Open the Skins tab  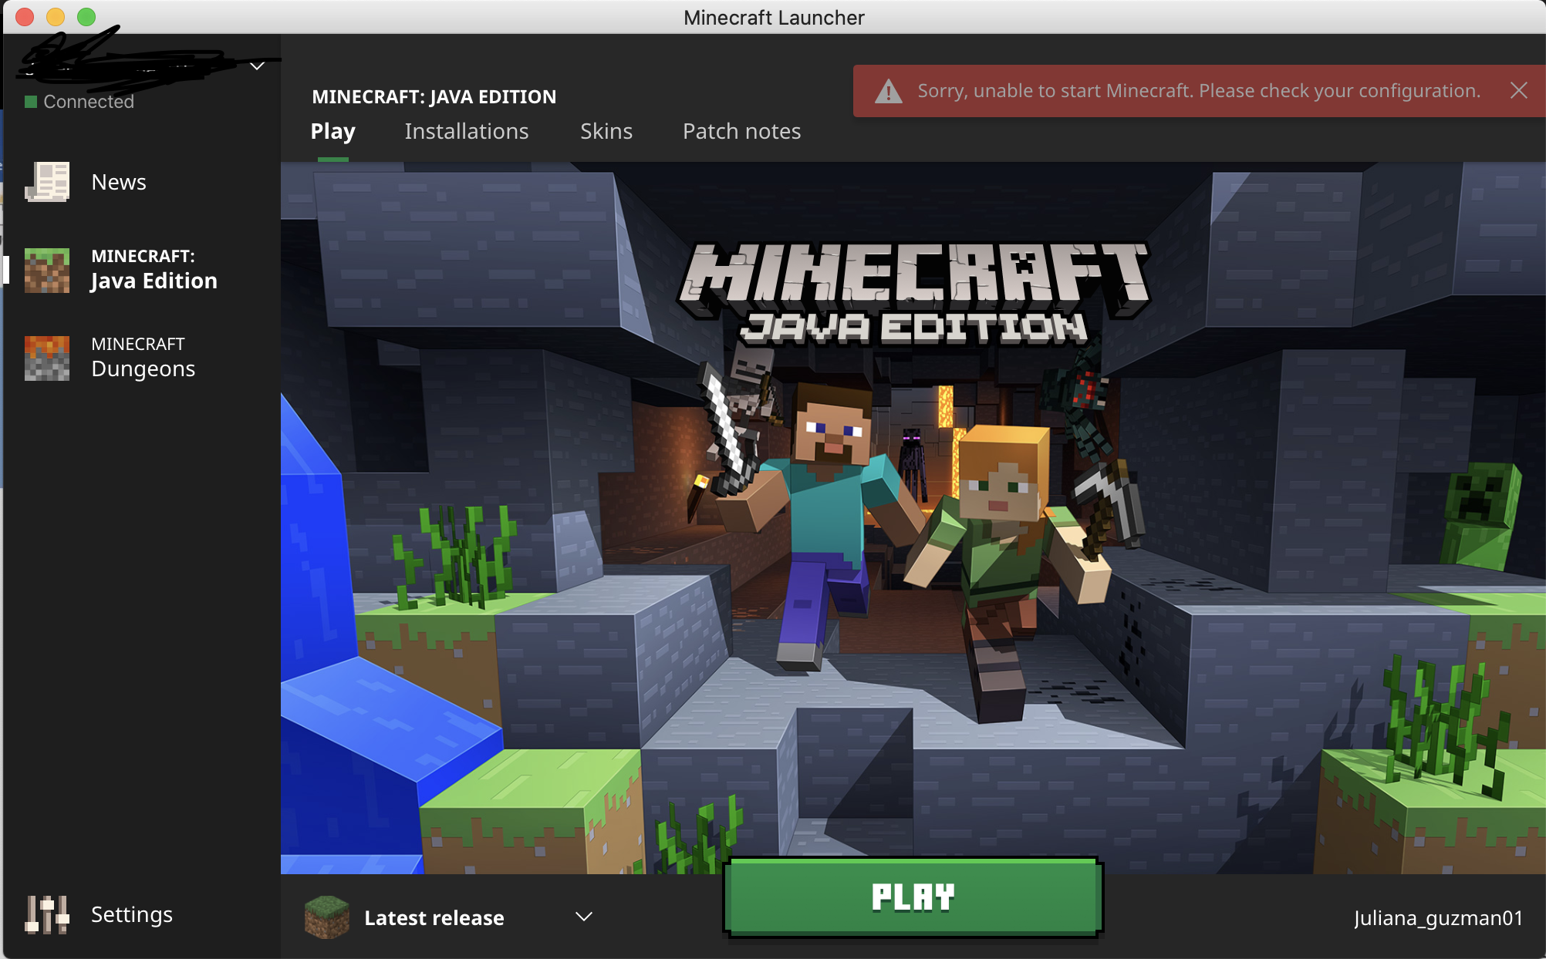[606, 132]
